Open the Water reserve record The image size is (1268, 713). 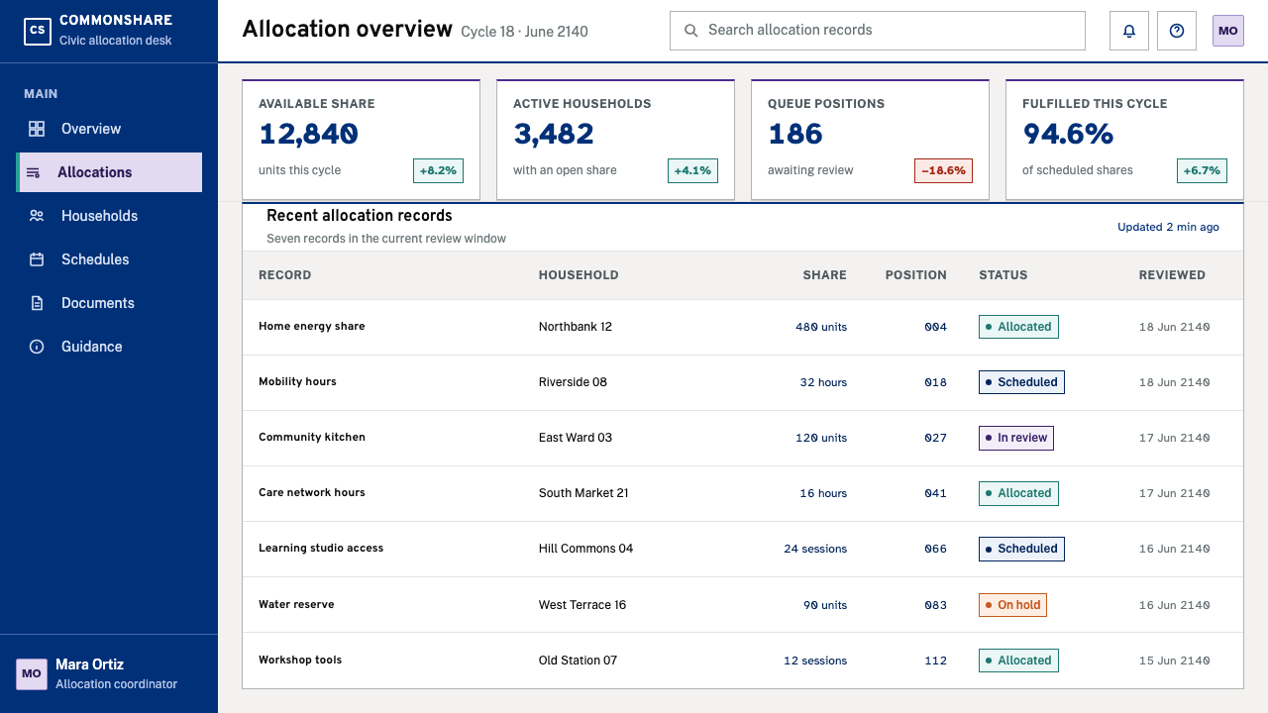pyautogui.click(x=743, y=604)
